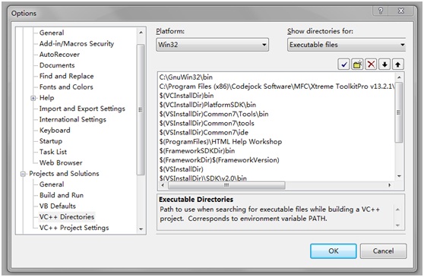The height and width of the screenshot is (277, 424).
Task: Select Fonts and Colors in options tree
Action: [x=66, y=87]
